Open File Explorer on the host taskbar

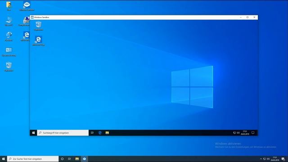pos(77,159)
